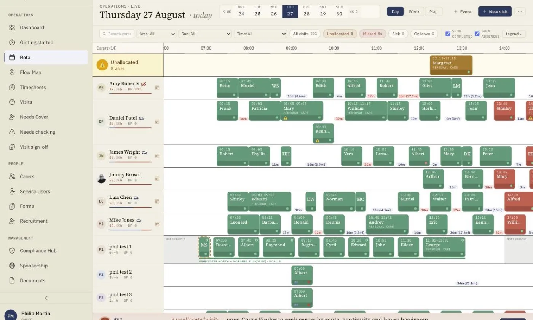
Task: Open Margaret's unallocated 12:15-13:15 visit
Action: (x=451, y=65)
